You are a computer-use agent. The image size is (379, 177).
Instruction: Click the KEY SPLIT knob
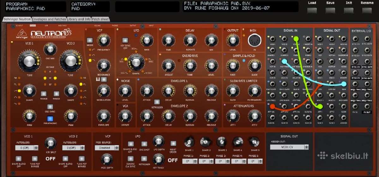click(50, 142)
